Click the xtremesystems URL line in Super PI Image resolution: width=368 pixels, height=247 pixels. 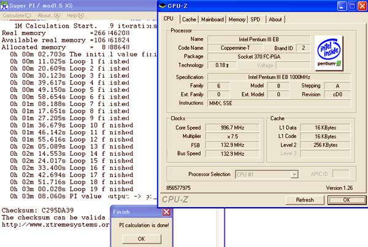56,224
